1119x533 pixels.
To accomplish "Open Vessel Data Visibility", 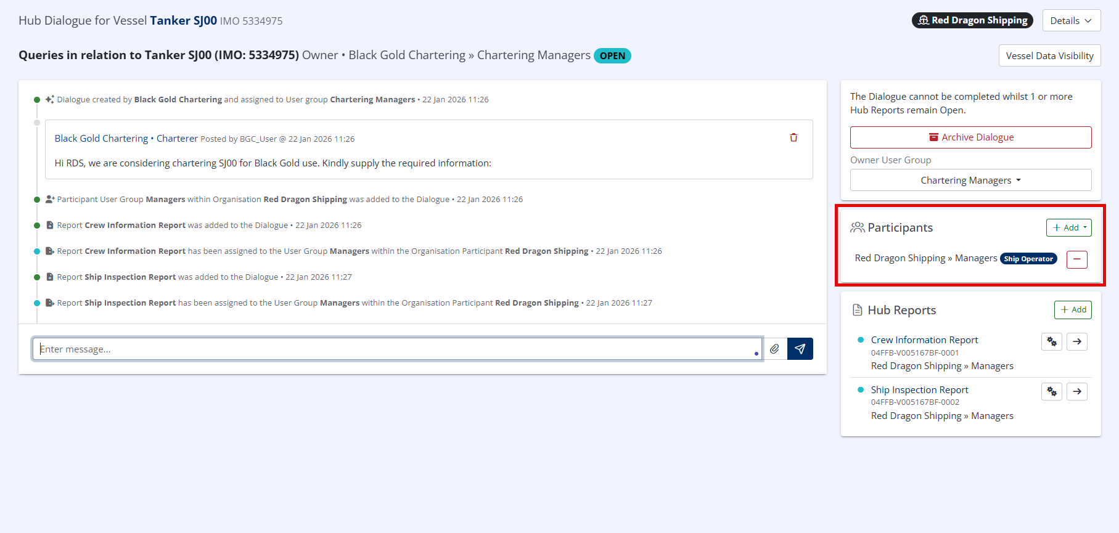I will point(1049,55).
